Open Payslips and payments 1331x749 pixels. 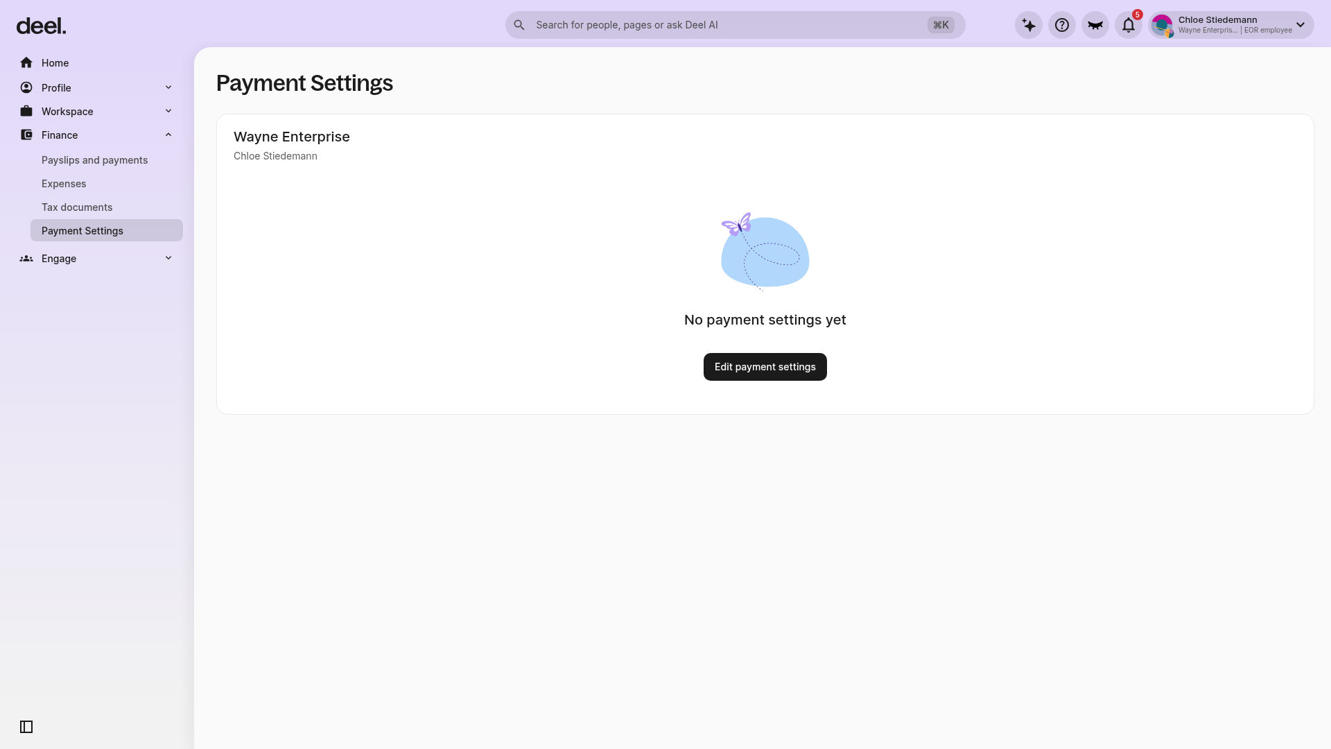107,160
